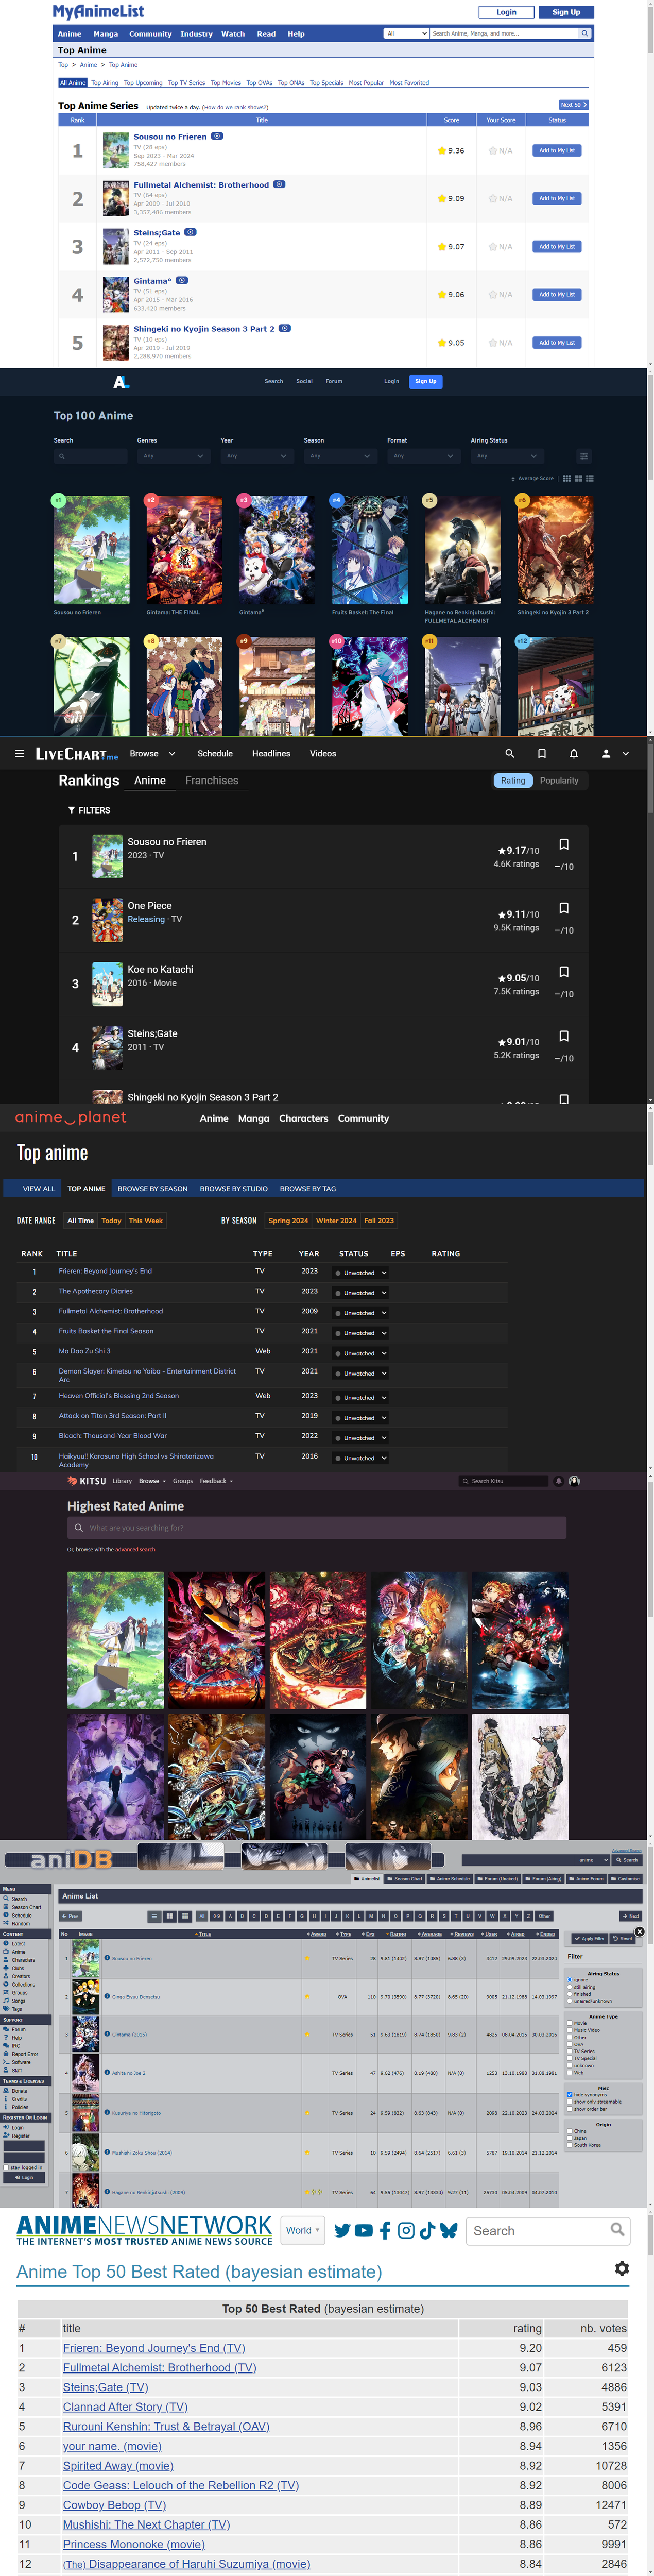
Task: Open the LiveChart notifications bell
Action: click(x=574, y=754)
